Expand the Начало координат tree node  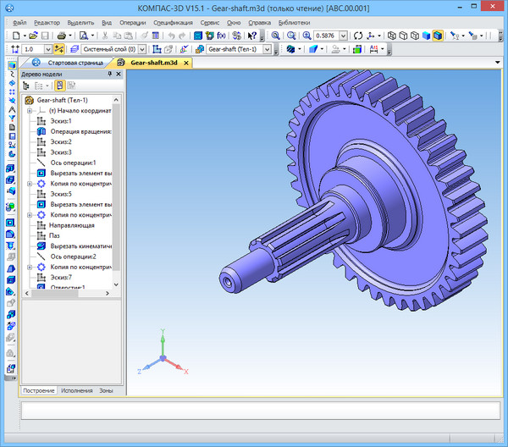point(30,111)
